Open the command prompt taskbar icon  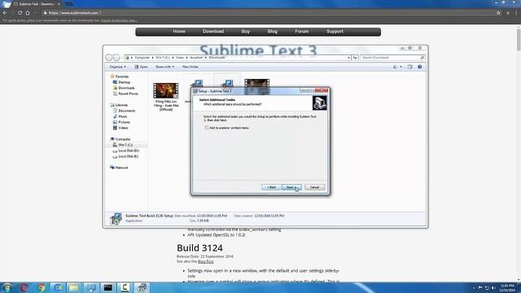tap(107, 287)
